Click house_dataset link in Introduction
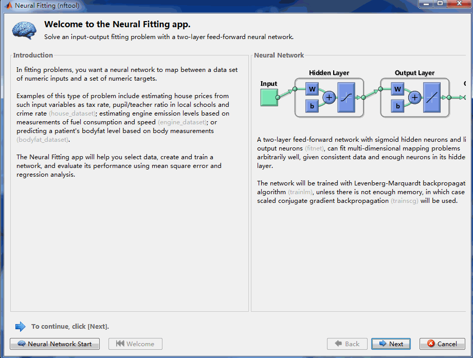Viewport: 473px width, 358px height. [72, 114]
